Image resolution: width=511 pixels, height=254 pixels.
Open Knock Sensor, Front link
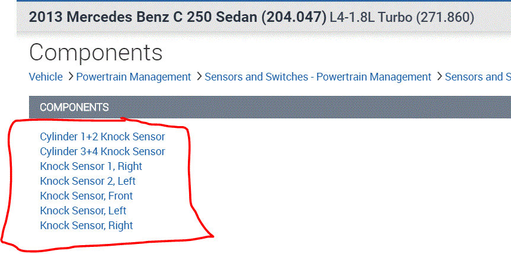click(86, 196)
